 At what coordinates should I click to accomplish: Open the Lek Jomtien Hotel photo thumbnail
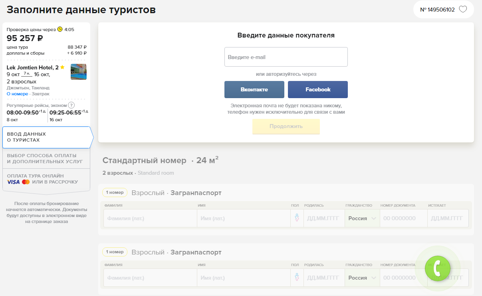tap(79, 72)
